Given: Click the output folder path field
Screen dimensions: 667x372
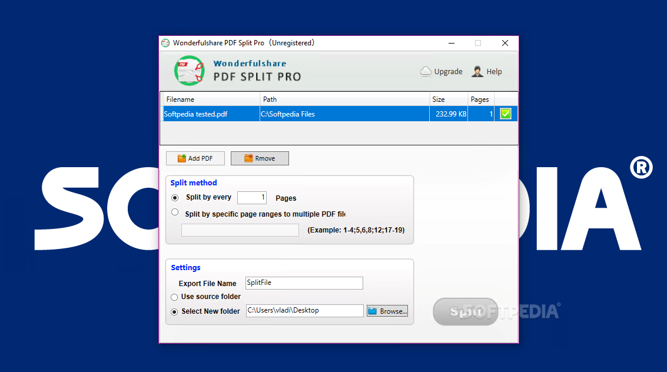Looking at the screenshot, I should (304, 311).
